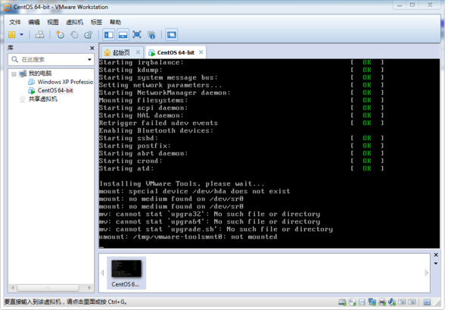
Task: Click the first greyed USB device status icon
Action: [402, 302]
